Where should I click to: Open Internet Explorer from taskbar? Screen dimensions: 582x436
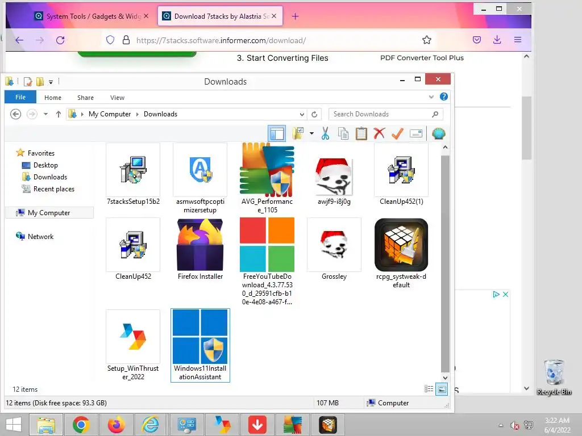(x=150, y=425)
